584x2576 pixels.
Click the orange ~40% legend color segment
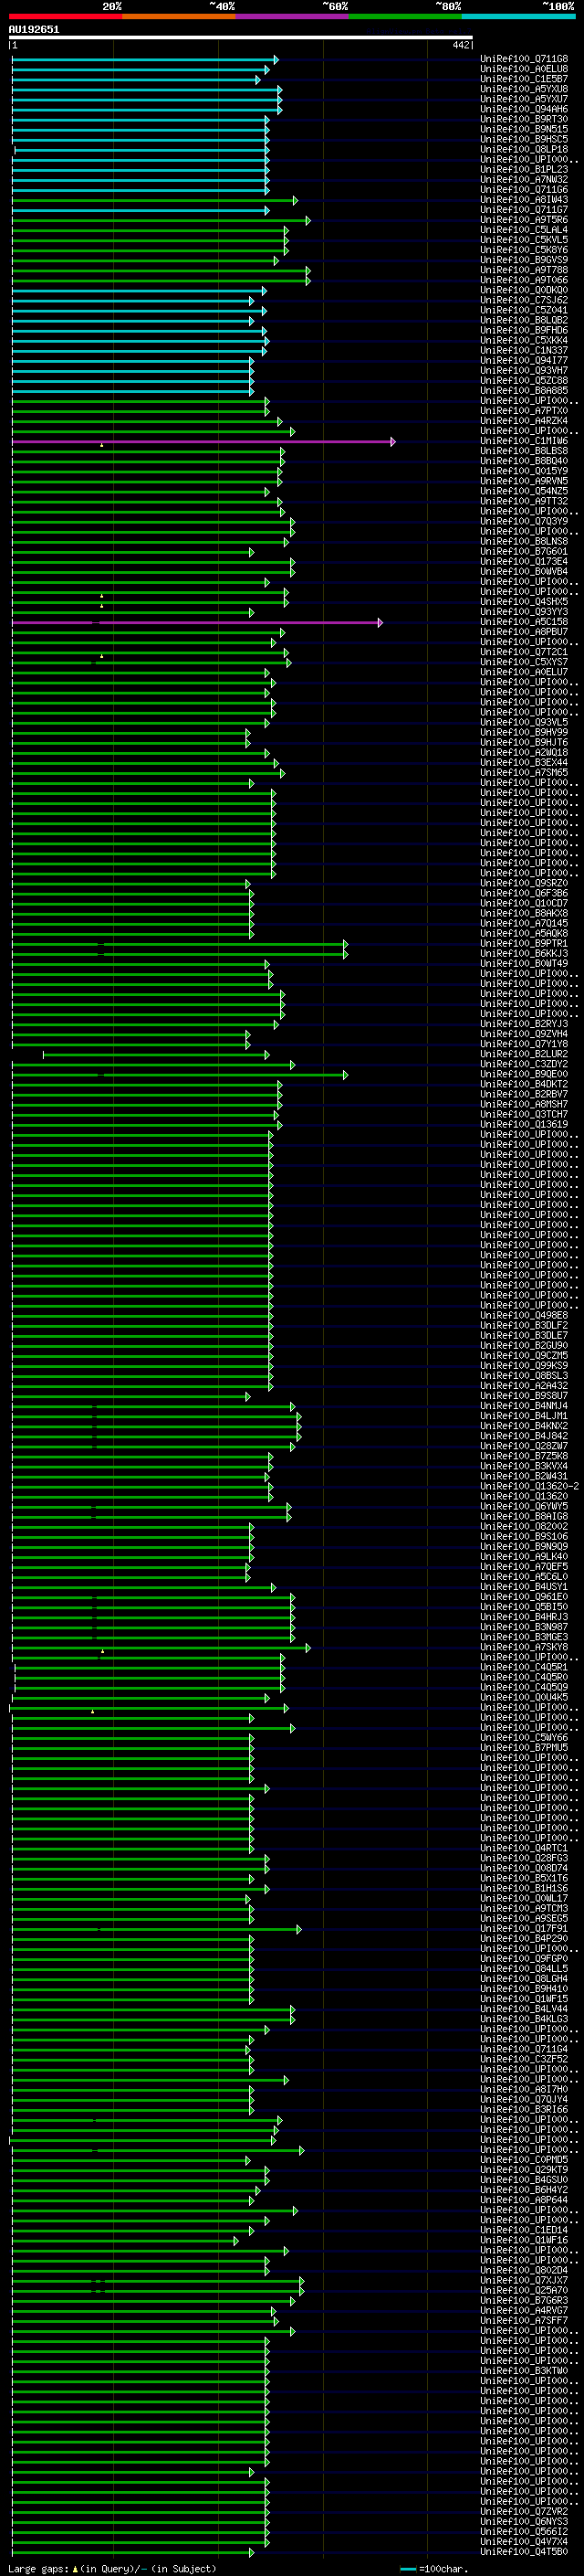(x=179, y=16)
